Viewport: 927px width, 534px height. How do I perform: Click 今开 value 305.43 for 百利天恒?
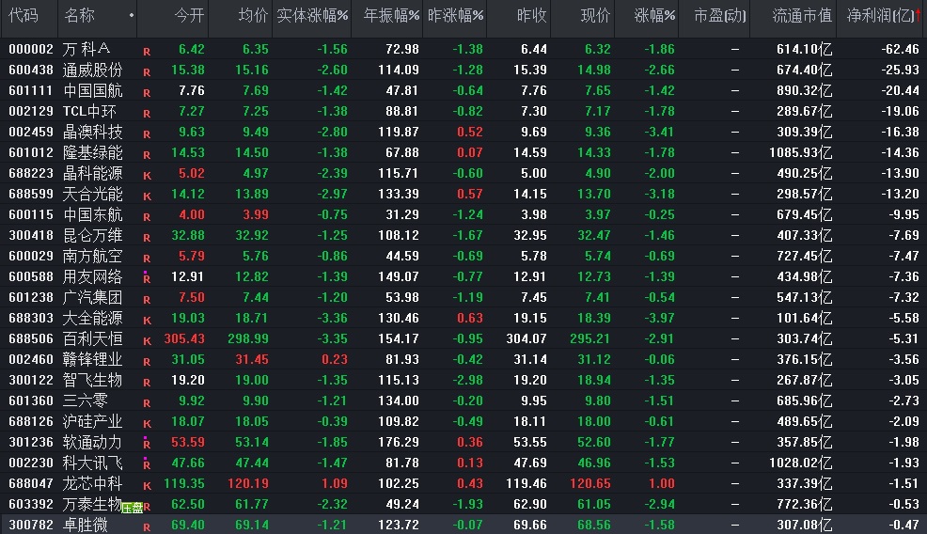pyautogui.click(x=184, y=338)
